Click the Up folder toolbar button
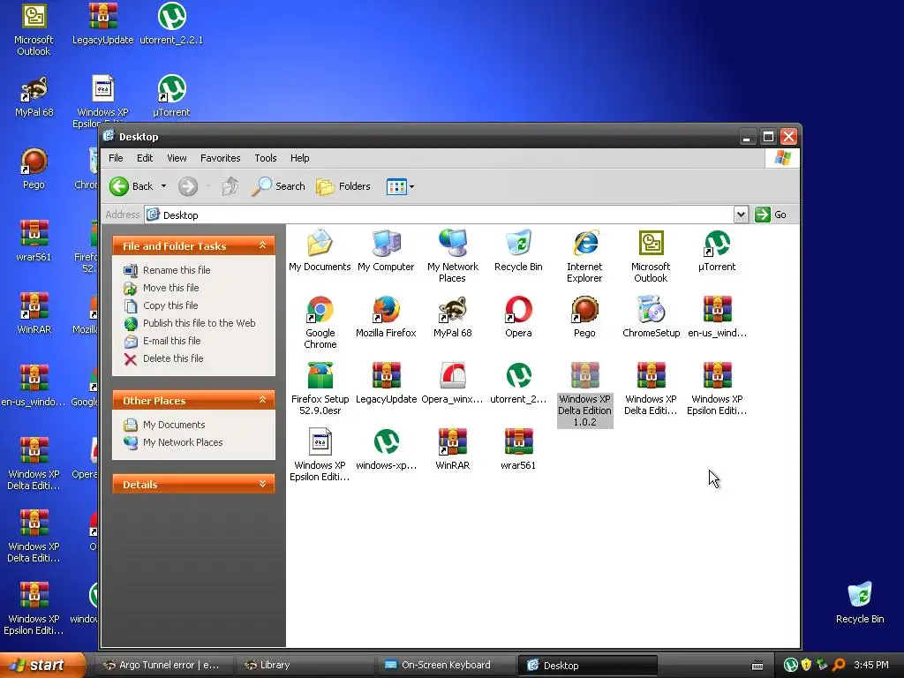The width and height of the screenshot is (904, 678). tap(230, 186)
